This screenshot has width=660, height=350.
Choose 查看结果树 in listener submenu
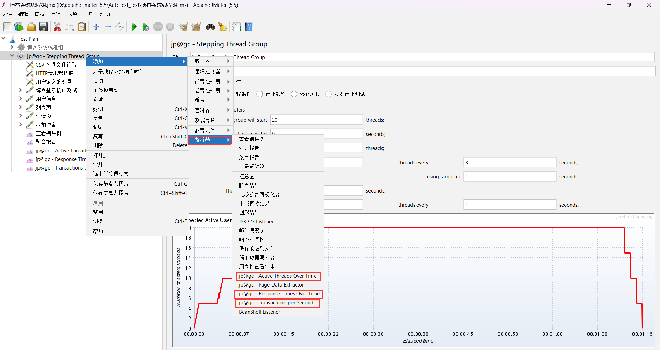pos(278,139)
